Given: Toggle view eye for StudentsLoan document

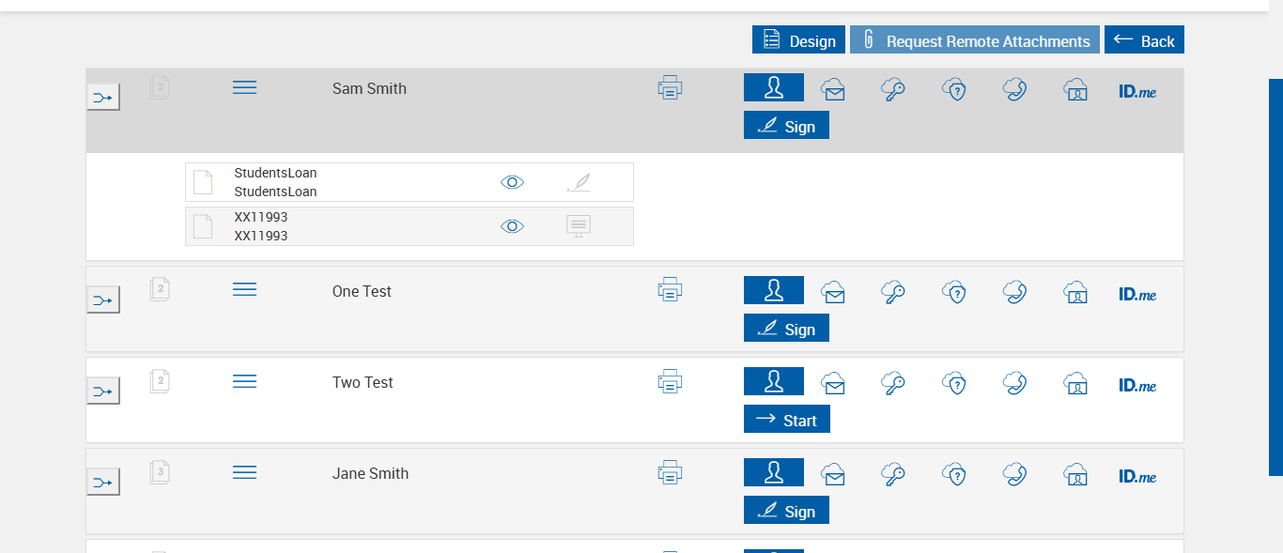Looking at the screenshot, I should point(512,182).
